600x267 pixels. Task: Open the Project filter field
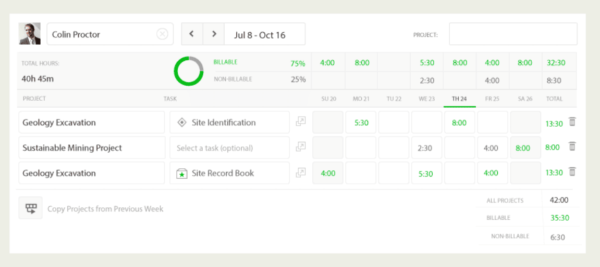(x=513, y=34)
